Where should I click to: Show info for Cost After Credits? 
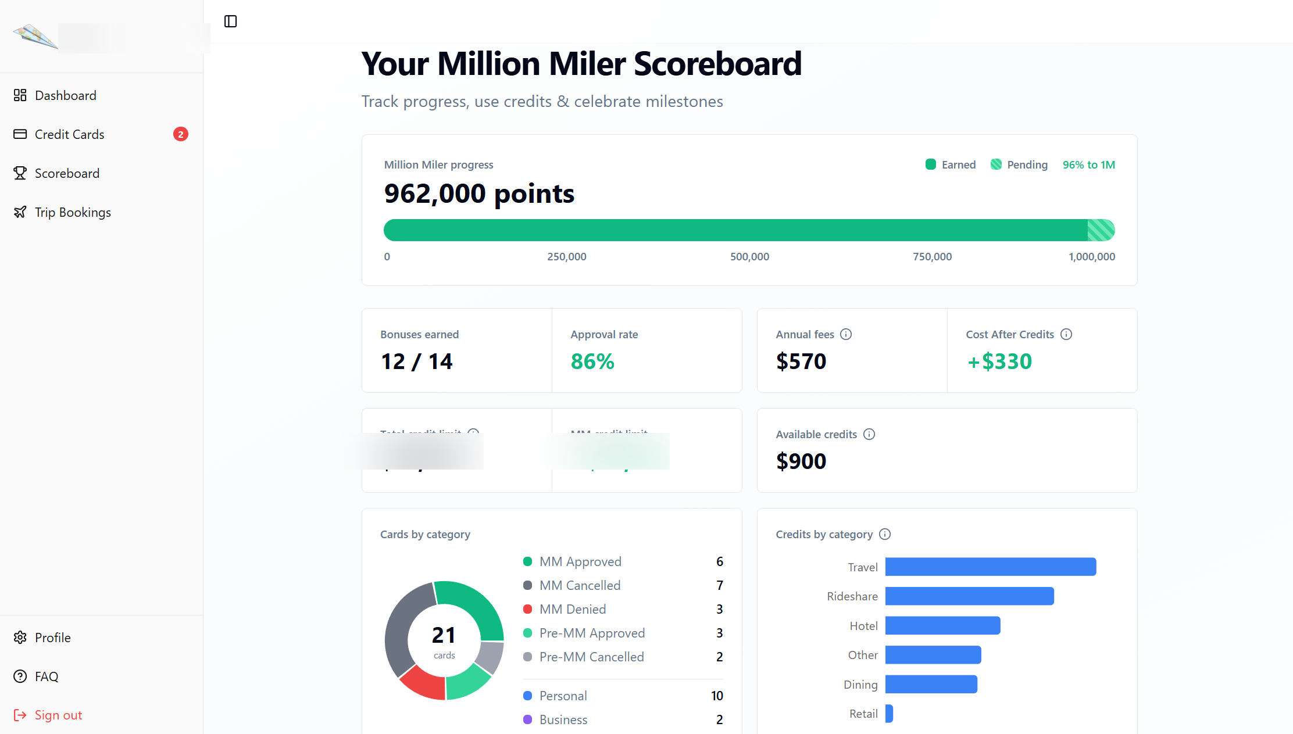(x=1066, y=334)
